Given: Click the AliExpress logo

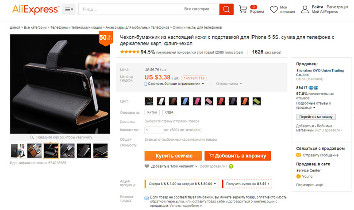Looking at the screenshot, I should 36,9.
